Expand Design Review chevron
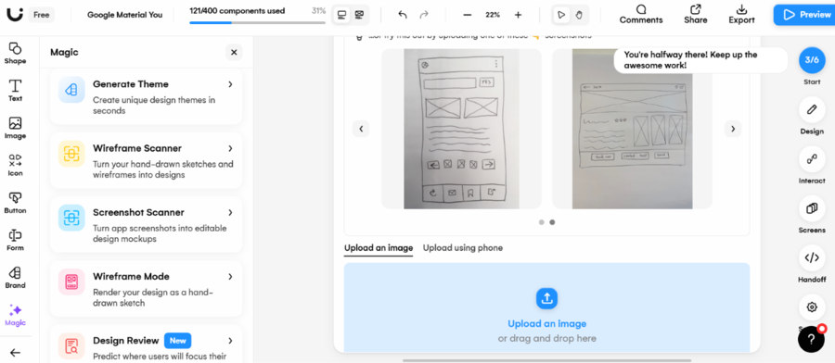This screenshot has width=835, height=363. click(230, 341)
